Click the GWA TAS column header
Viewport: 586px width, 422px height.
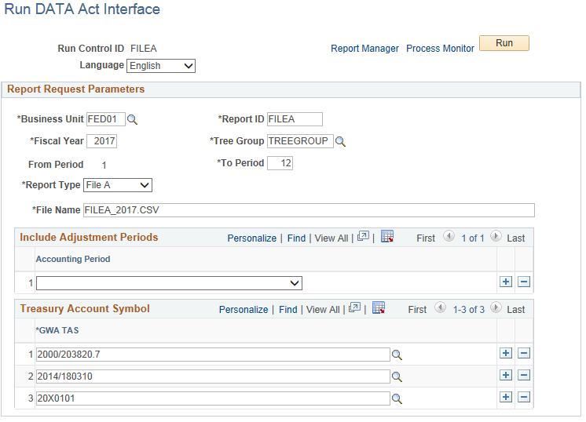57,330
